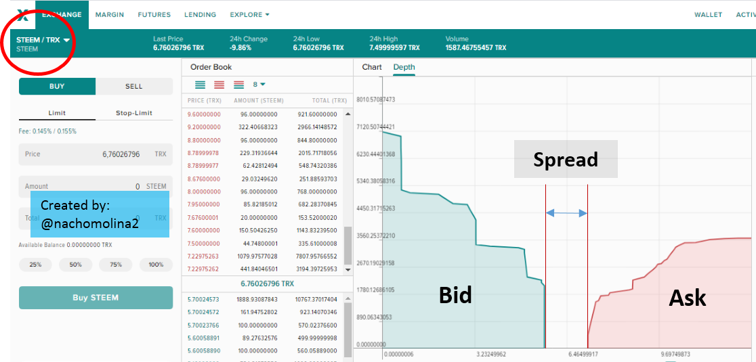This screenshot has width=756, height=362.
Task: Choose the Stop-Limit order type
Action: (134, 113)
